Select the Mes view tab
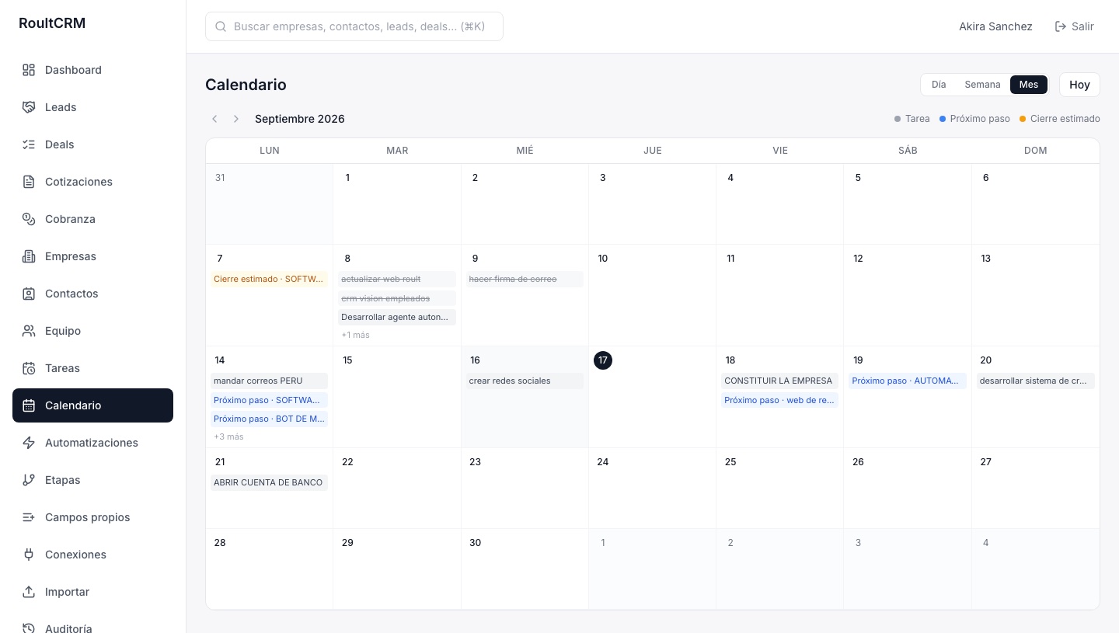 1029,85
